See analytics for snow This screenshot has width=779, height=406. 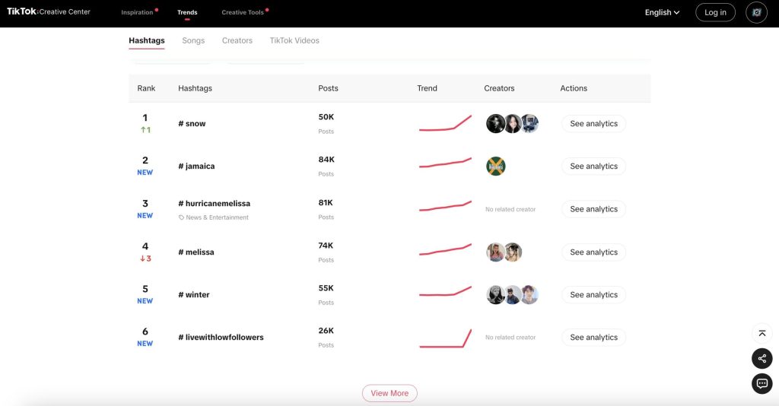[593, 124]
